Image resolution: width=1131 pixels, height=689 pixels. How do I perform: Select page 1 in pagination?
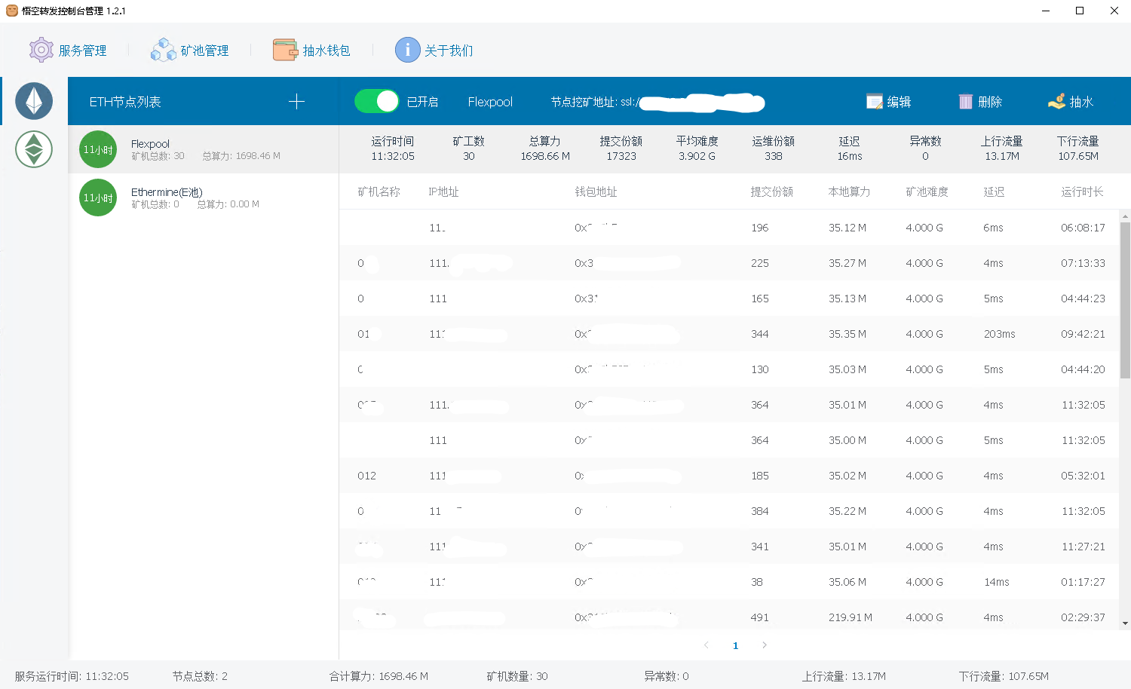(736, 645)
